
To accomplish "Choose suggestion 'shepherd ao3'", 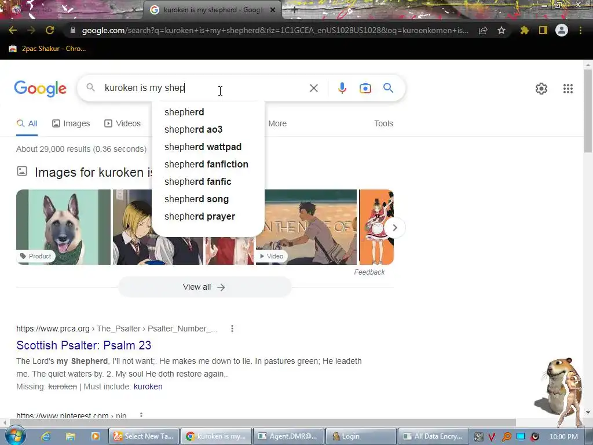I will pos(208,129).
